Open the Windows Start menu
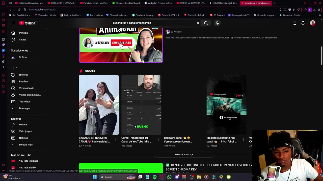The image size is (323, 181). (x=95, y=177)
